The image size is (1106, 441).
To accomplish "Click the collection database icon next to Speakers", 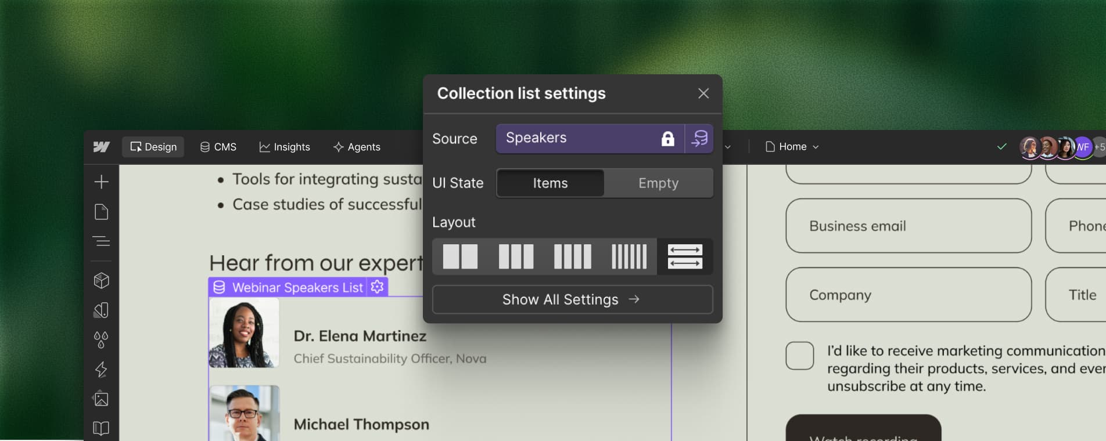I will coord(700,139).
